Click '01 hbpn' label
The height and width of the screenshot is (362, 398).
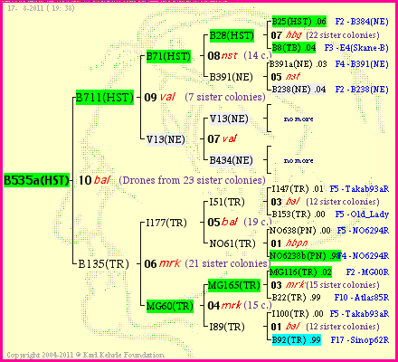coord(289,243)
